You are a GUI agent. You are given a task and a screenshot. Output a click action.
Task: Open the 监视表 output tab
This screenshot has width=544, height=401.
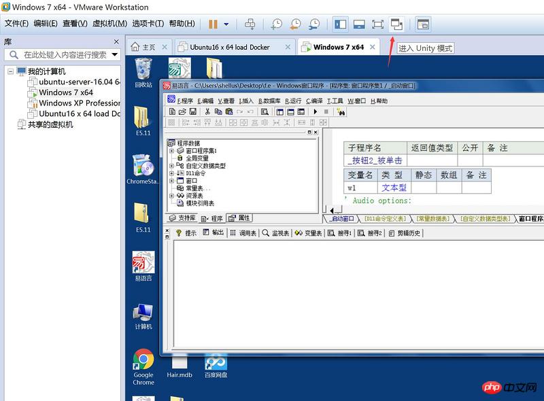pos(276,232)
